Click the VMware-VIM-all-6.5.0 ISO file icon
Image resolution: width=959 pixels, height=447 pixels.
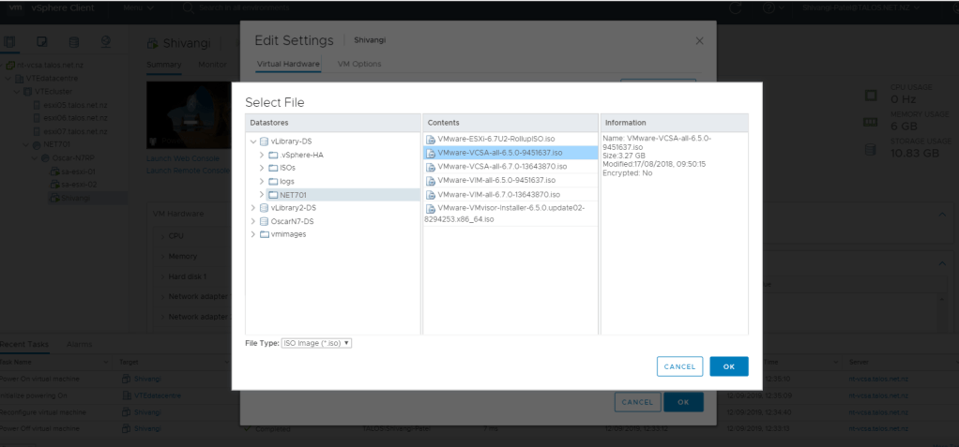point(431,180)
